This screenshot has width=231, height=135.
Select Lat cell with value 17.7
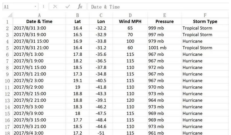click(77, 120)
